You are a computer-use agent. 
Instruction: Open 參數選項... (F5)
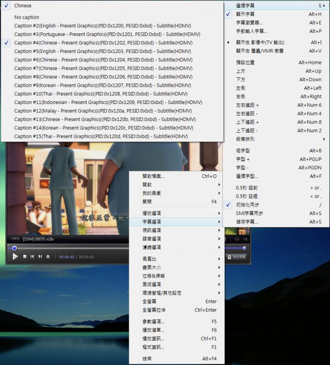[177, 322]
